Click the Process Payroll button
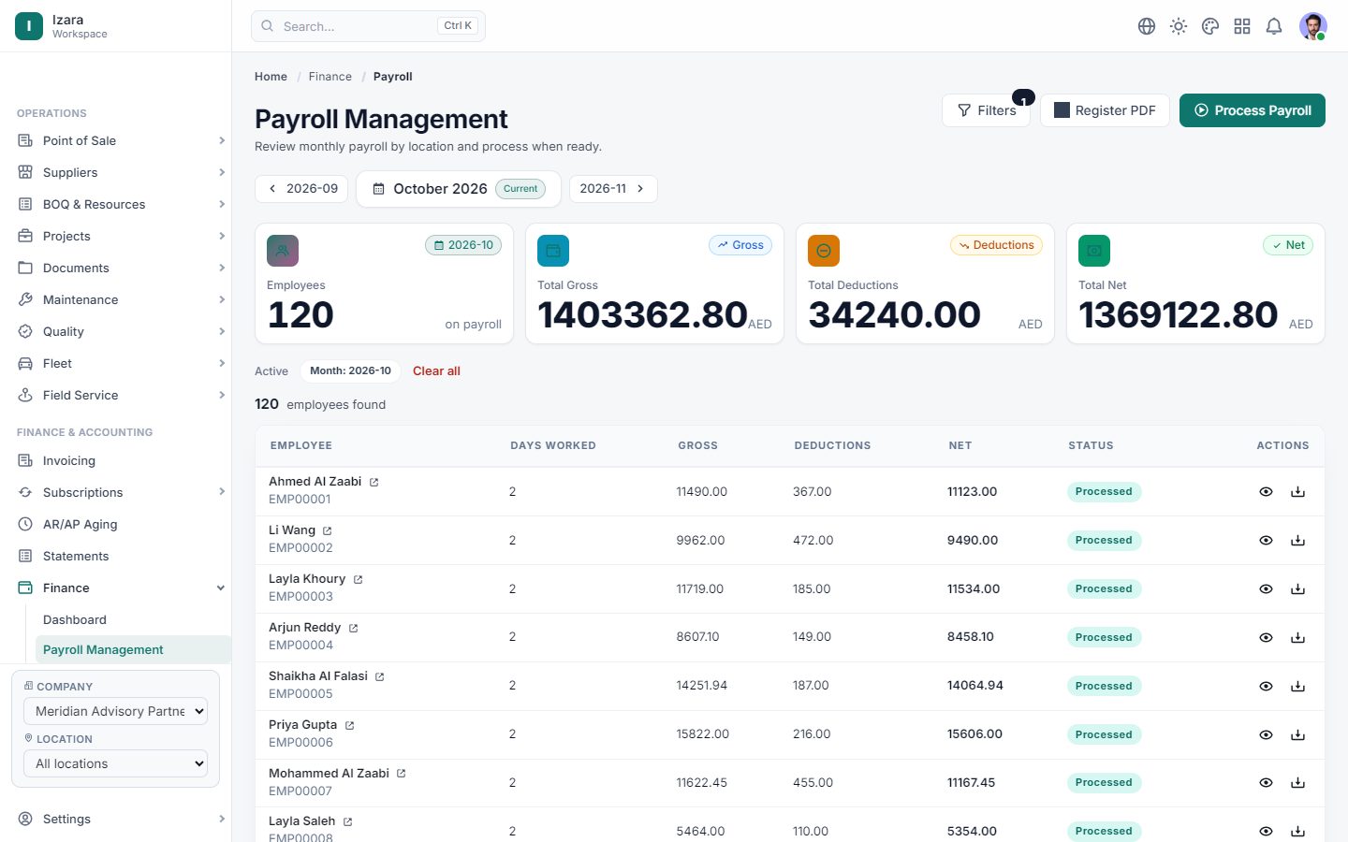1348x842 pixels. [x=1253, y=110]
